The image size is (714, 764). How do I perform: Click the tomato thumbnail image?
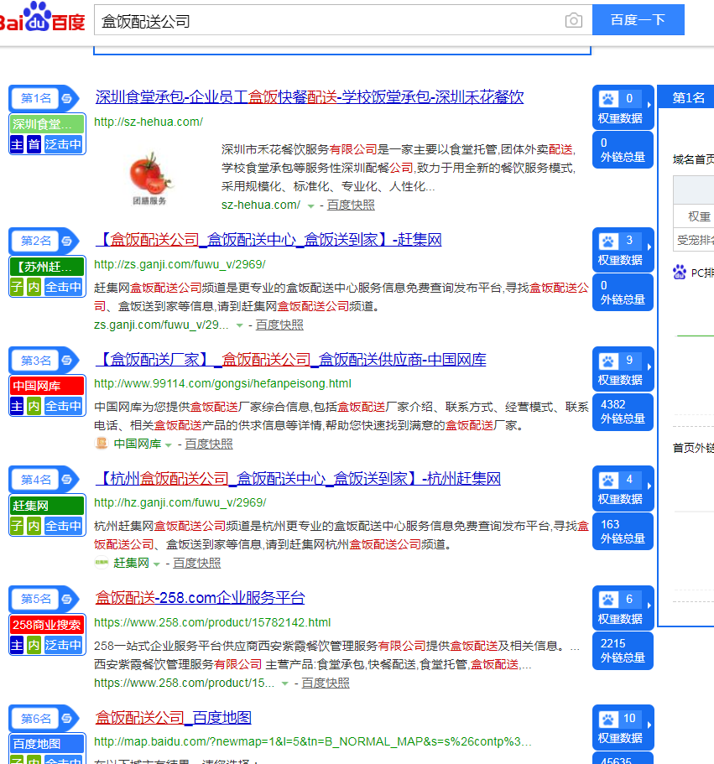(x=149, y=178)
